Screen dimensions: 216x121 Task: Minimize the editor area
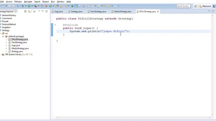coord(209,11)
